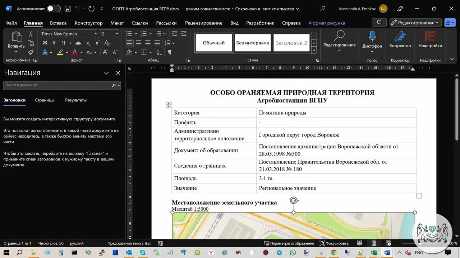The height and width of the screenshot is (258, 460).
Task: Apply yellow text highlight color
Action: coord(60,52)
